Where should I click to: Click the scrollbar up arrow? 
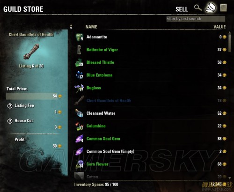pyautogui.click(x=230, y=33)
